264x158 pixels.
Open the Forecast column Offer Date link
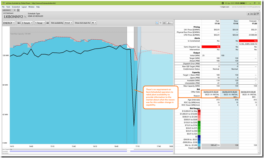[248, 92]
